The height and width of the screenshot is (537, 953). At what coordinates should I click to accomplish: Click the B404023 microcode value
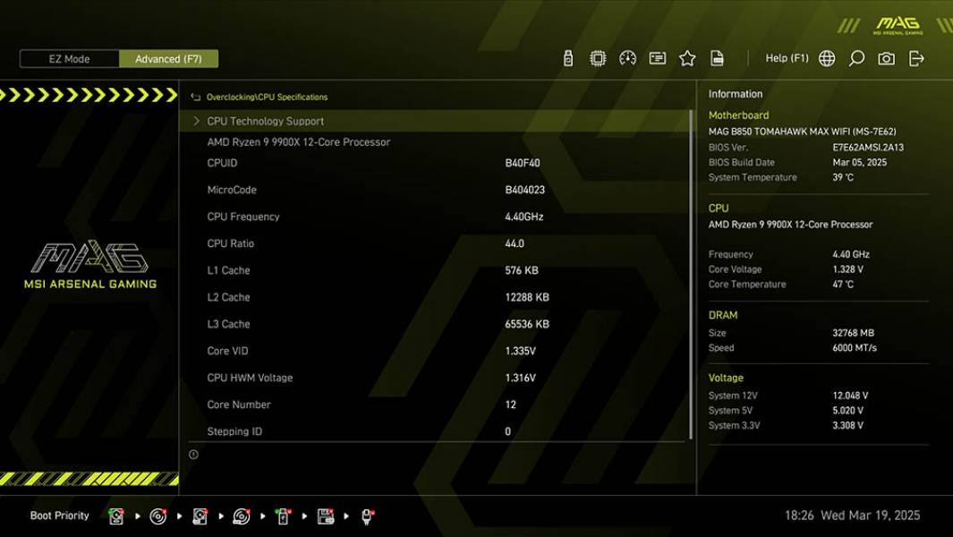524,190
